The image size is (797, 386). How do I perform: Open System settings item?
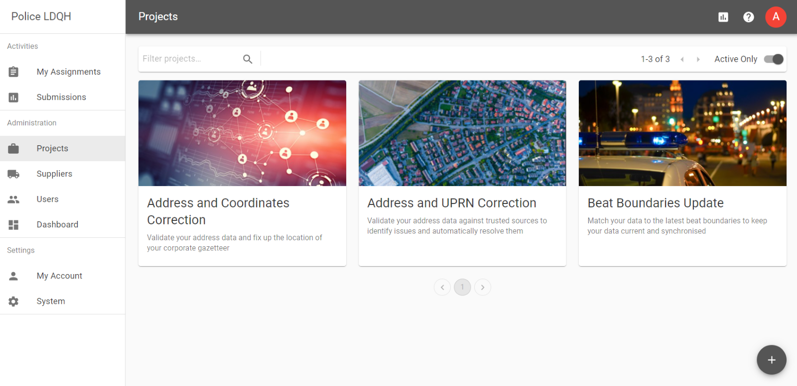coord(63,301)
